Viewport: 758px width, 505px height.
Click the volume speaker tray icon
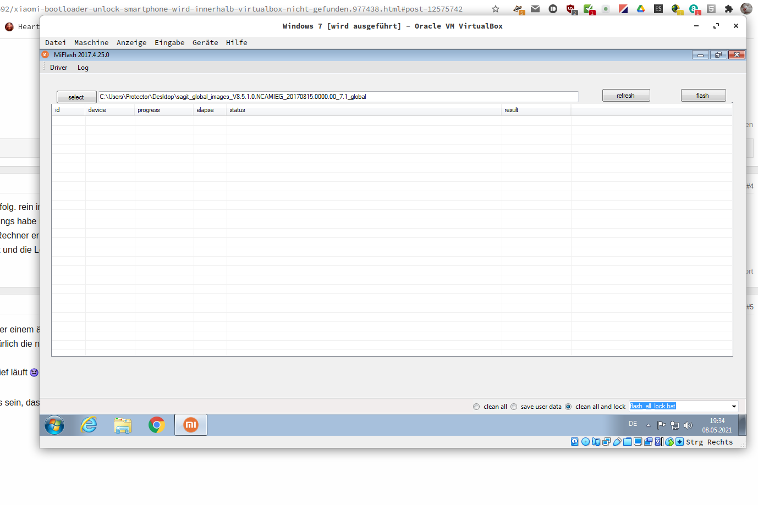tap(688, 425)
